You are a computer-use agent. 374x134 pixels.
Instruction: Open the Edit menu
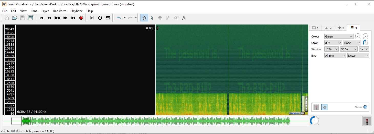(14, 11)
